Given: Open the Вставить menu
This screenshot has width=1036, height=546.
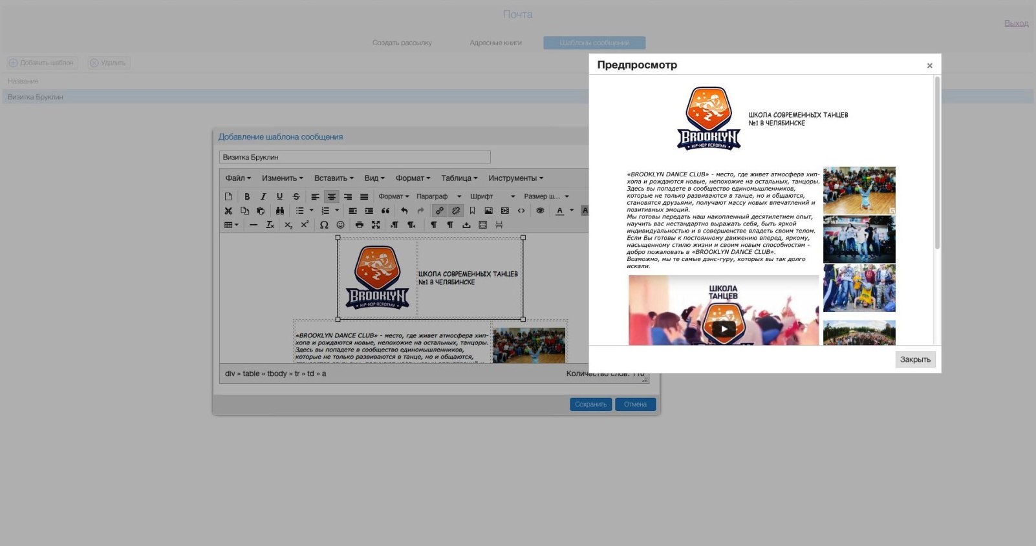Looking at the screenshot, I should tap(334, 178).
